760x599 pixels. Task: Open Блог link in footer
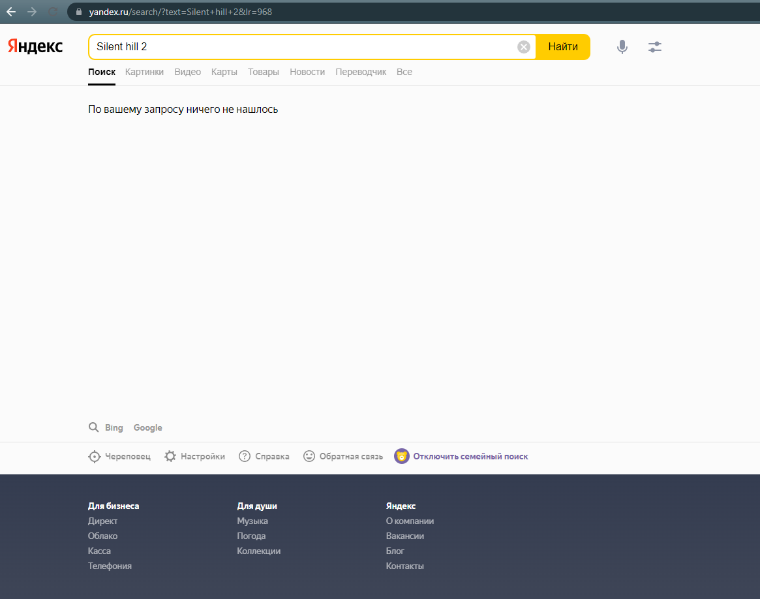point(395,551)
